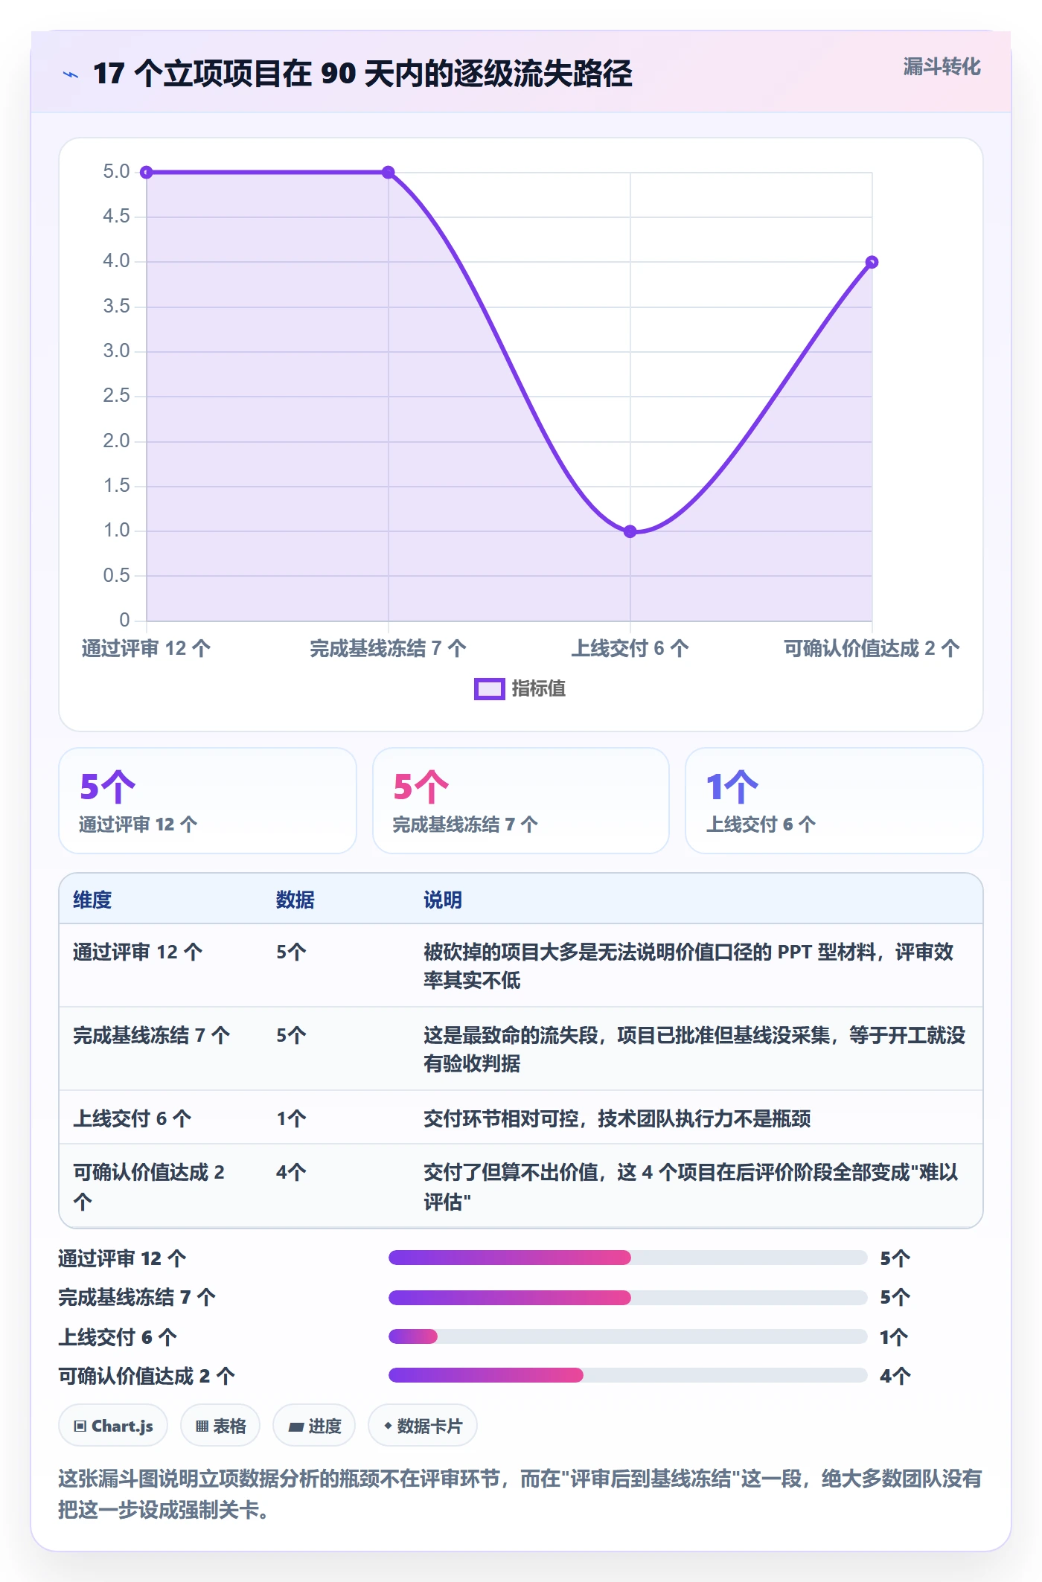The image size is (1042, 1582).
Task: Open the 5个 完成基线冻结 7 个 data card
Action: (521, 801)
